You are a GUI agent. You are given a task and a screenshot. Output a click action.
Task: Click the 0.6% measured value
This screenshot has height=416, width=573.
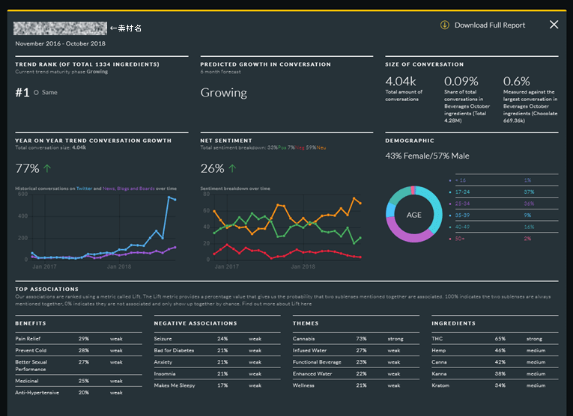coord(516,81)
